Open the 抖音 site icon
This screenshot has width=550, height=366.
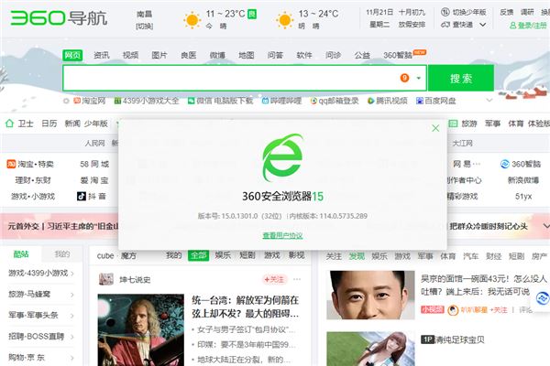click(82, 196)
